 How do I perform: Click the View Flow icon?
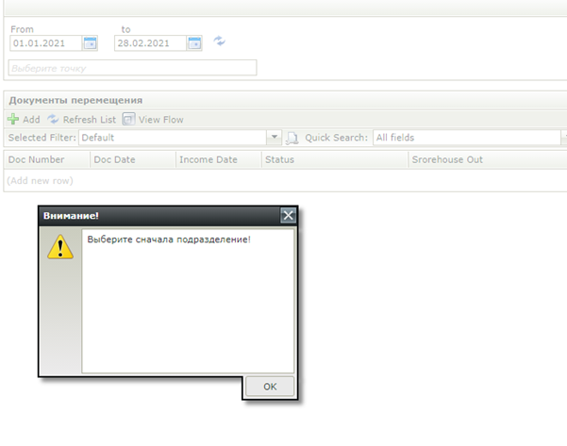pos(128,119)
